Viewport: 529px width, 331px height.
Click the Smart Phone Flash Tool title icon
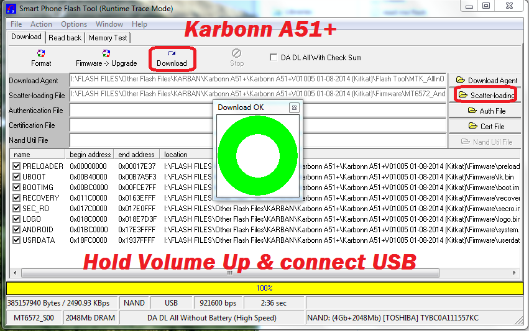11,9
